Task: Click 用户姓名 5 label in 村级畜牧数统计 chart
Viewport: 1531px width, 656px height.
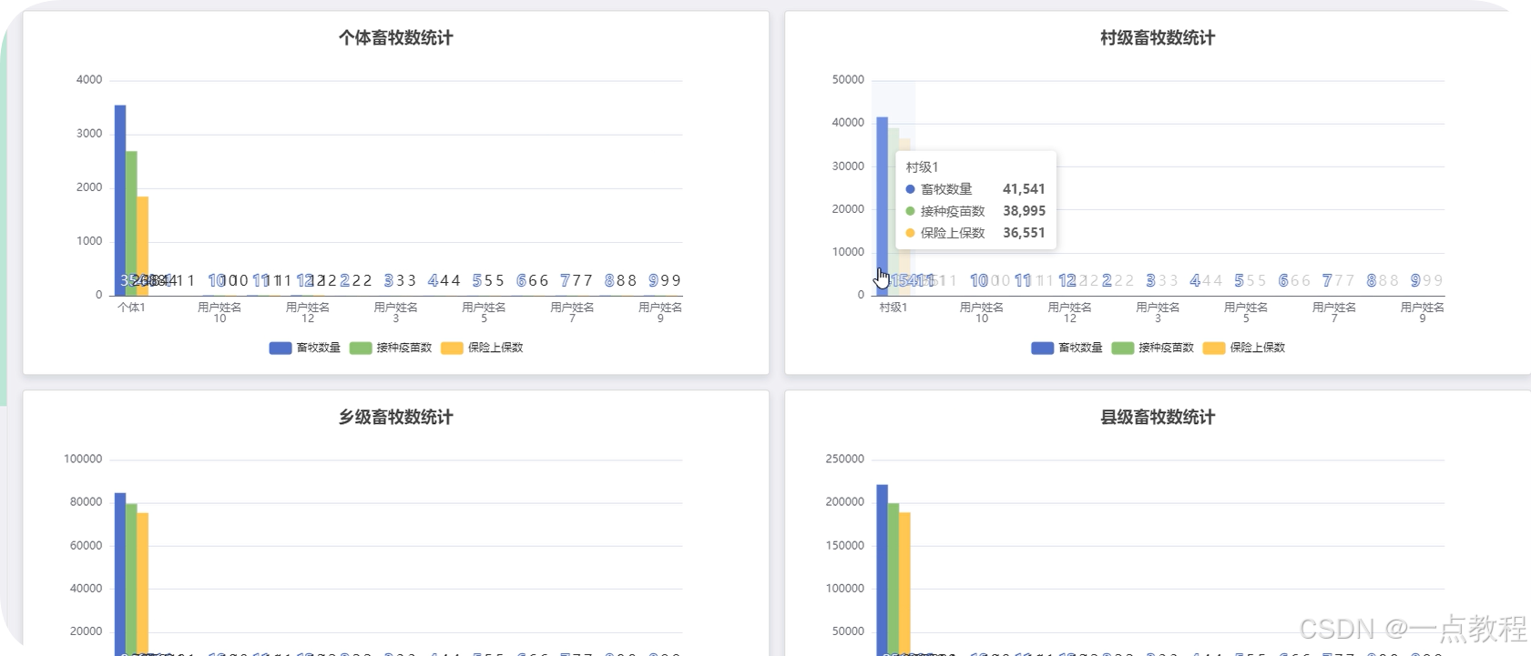Action: pyautogui.click(x=1246, y=313)
